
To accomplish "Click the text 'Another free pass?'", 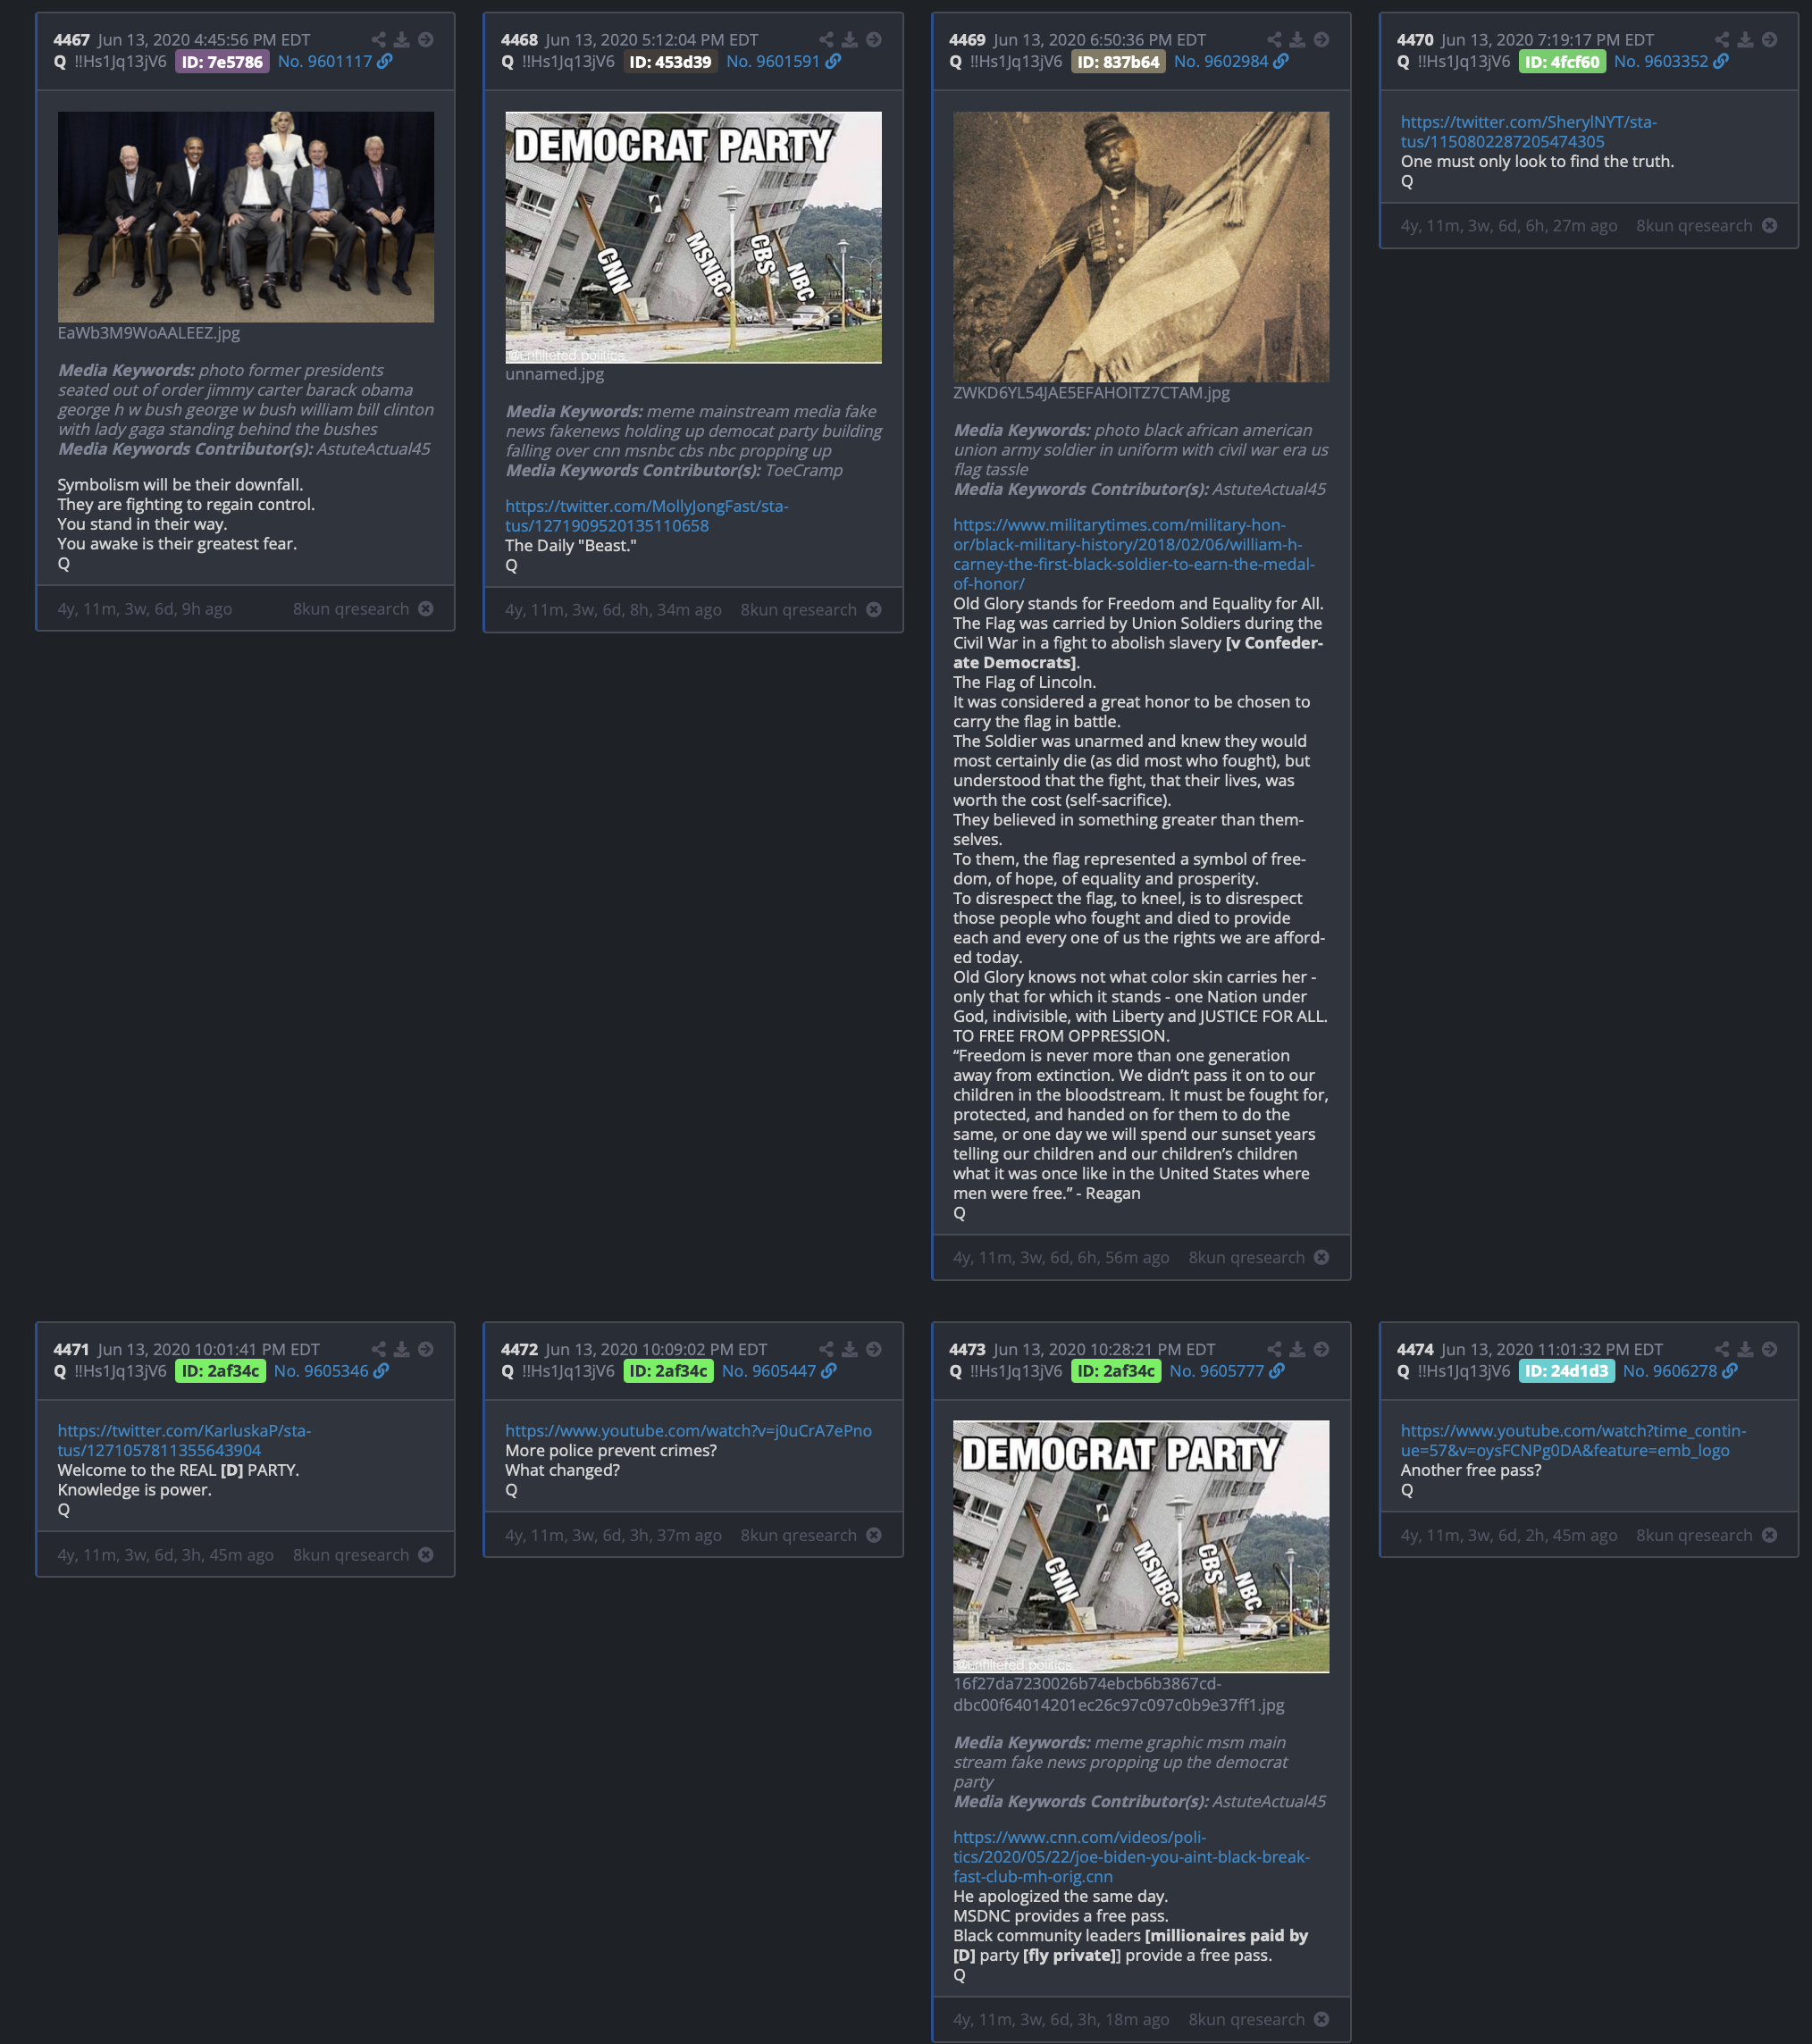I will click(1471, 1470).
